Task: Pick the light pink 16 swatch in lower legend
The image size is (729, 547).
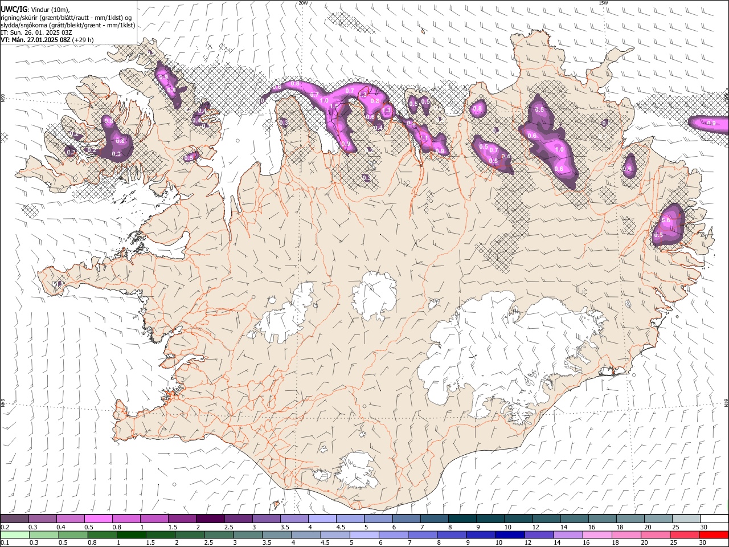Action: [x=597, y=534]
